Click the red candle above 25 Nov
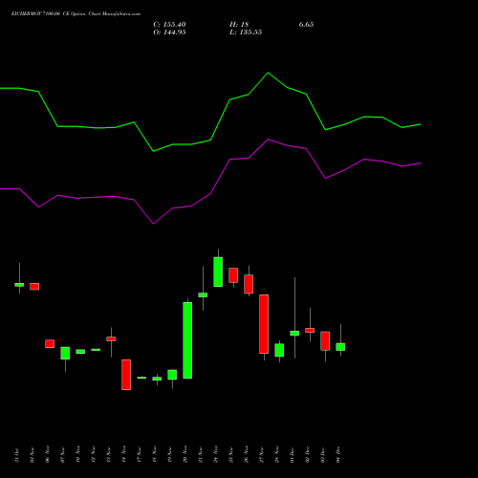 pyautogui.click(x=233, y=275)
